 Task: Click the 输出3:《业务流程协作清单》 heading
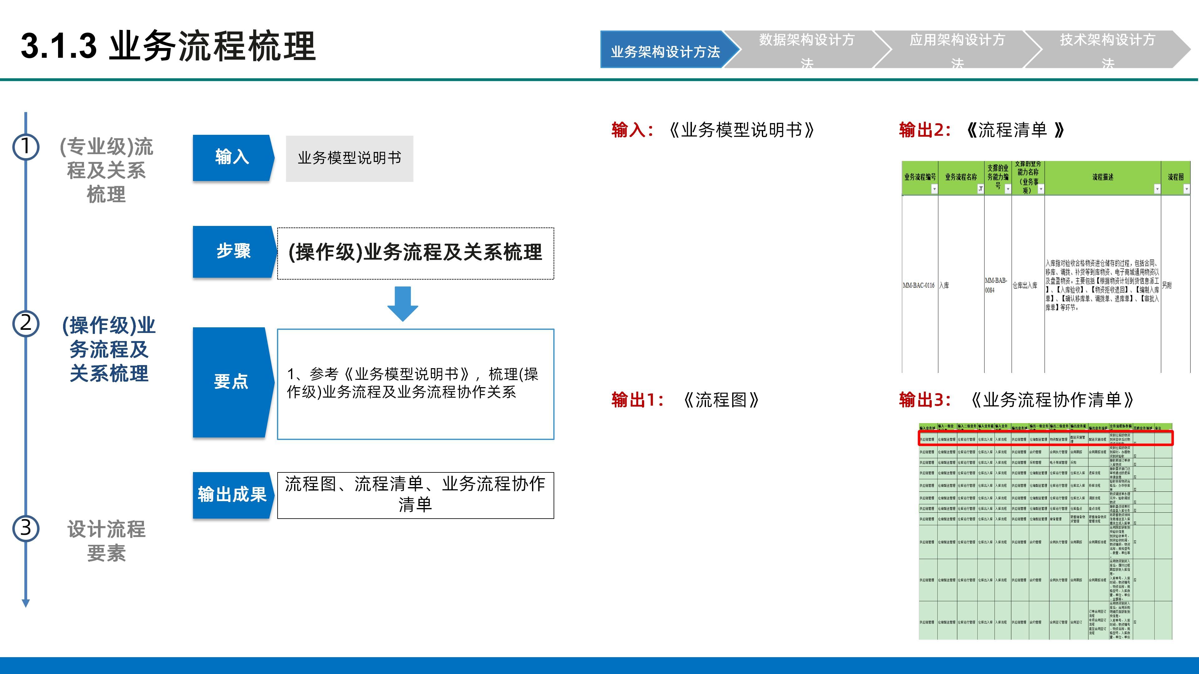[1017, 399]
